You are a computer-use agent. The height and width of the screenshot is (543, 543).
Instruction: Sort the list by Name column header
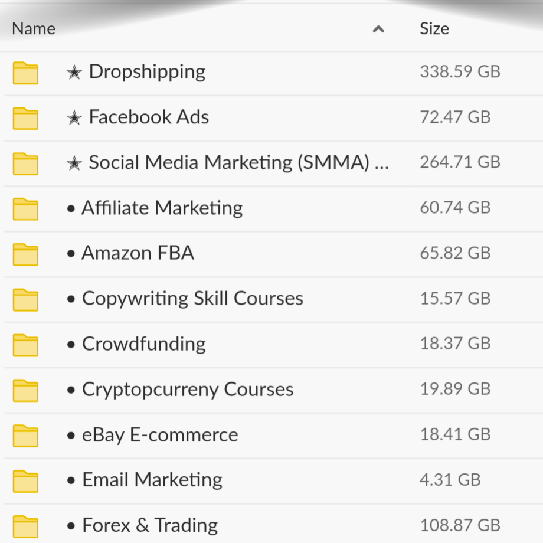click(34, 29)
